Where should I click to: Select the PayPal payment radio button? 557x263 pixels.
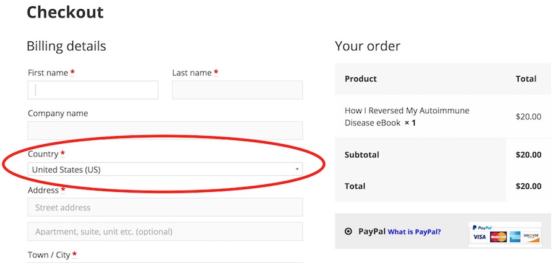coord(348,231)
